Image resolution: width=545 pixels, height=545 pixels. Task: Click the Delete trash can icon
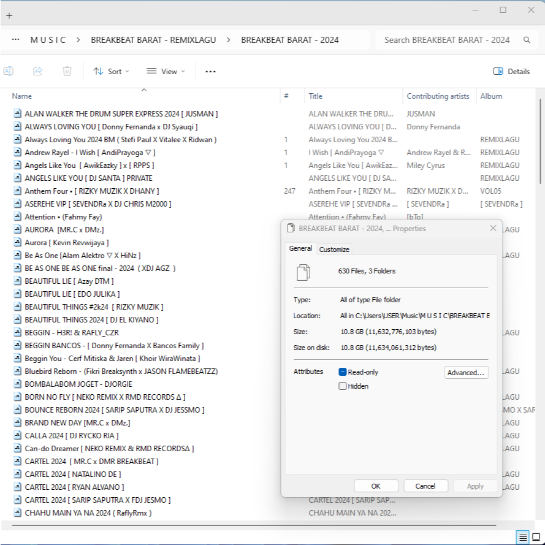coord(67,71)
